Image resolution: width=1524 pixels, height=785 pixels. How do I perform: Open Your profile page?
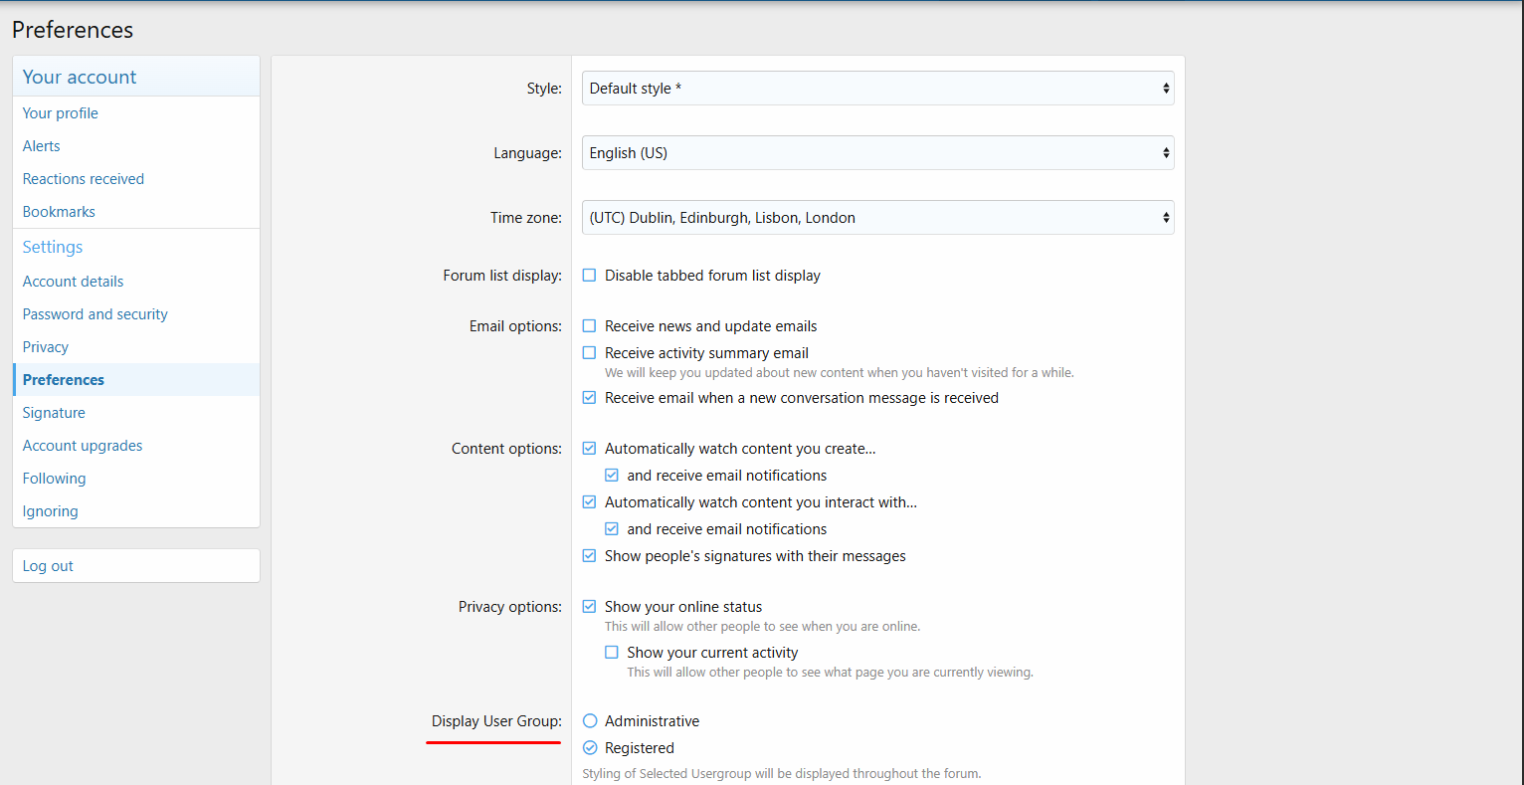pyautogui.click(x=61, y=113)
